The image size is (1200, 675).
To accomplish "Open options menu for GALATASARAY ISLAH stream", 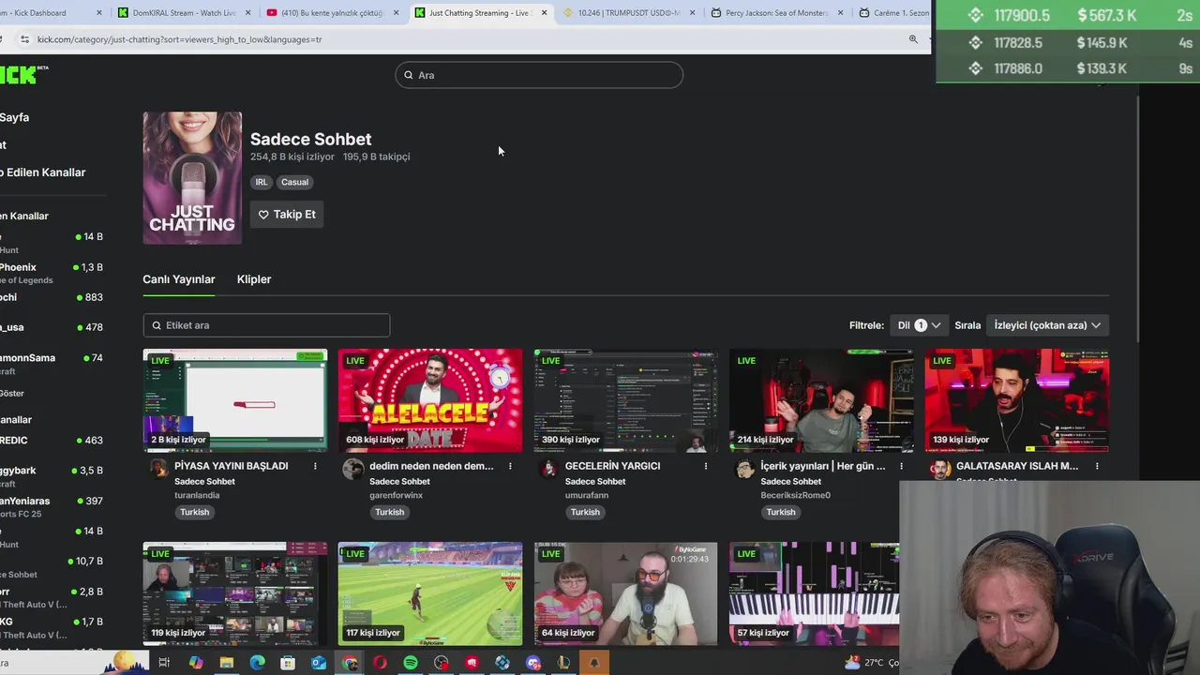I will coord(1097,466).
